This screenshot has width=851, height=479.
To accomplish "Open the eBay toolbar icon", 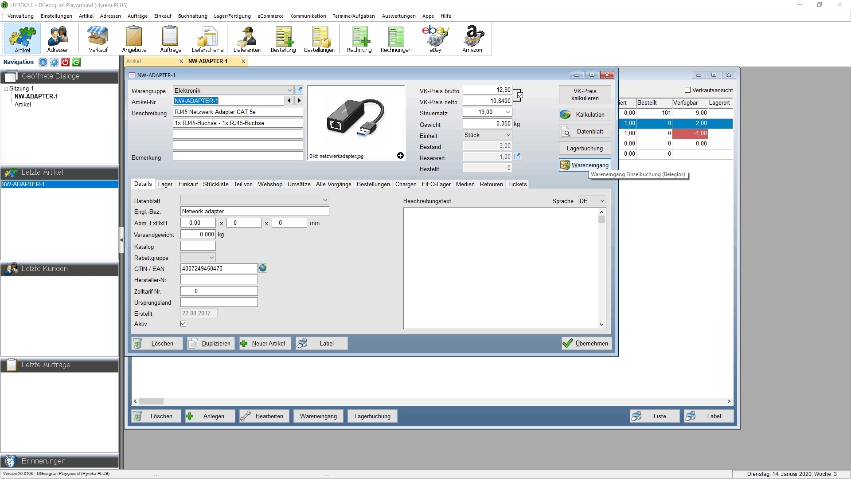I will point(435,39).
